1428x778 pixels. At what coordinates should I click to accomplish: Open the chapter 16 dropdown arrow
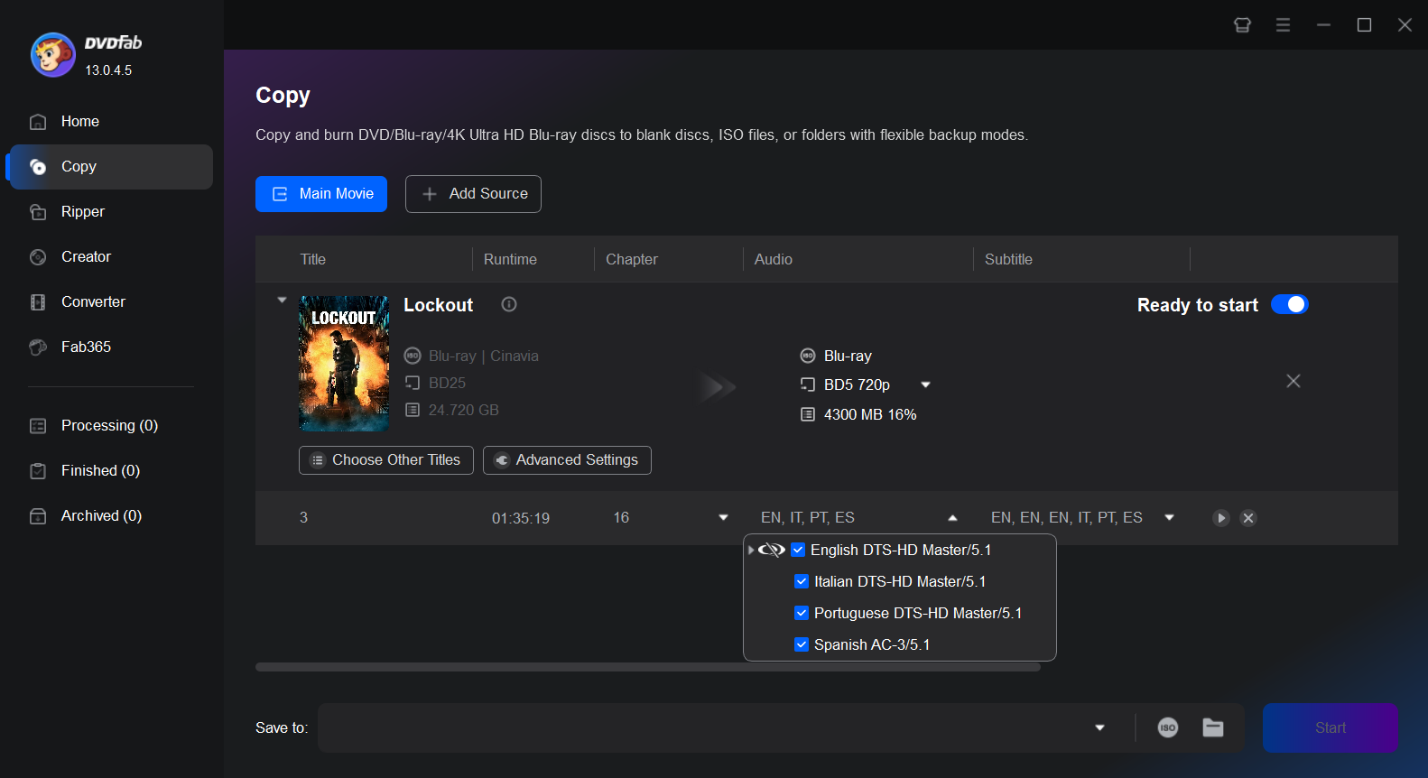[723, 518]
